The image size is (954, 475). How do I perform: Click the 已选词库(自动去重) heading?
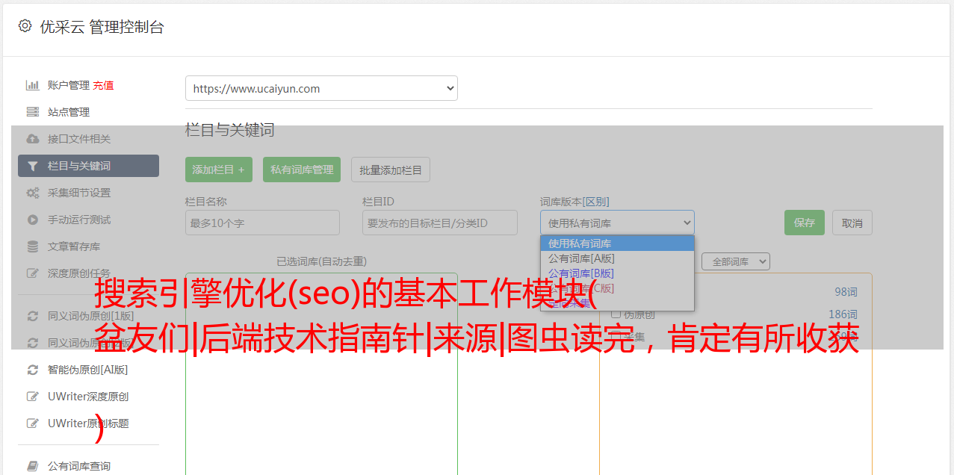321,261
